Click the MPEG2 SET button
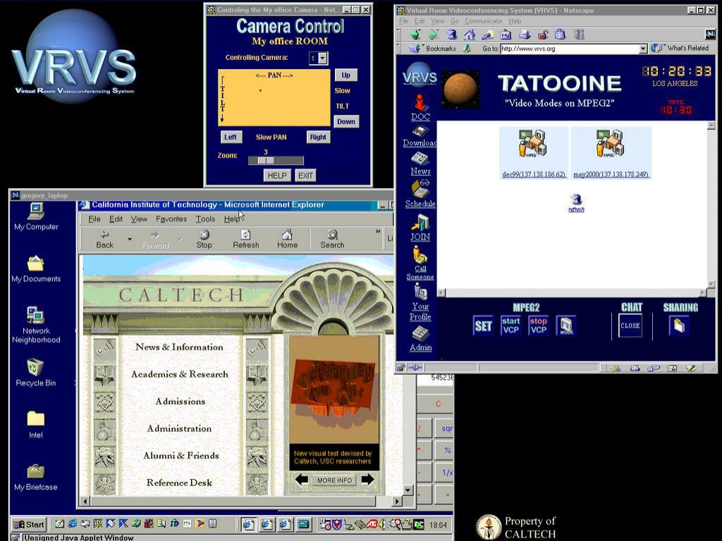 coord(483,325)
